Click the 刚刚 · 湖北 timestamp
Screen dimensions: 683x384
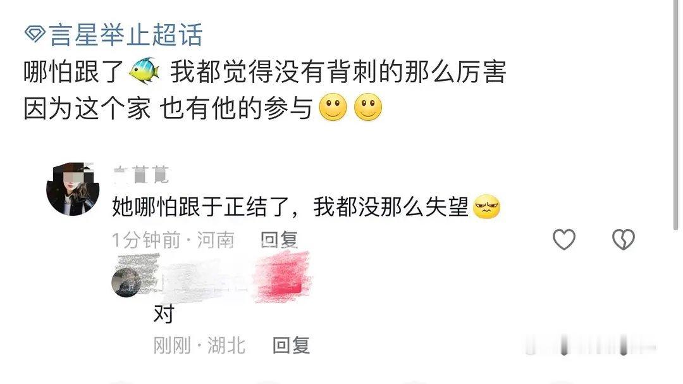[199, 345]
